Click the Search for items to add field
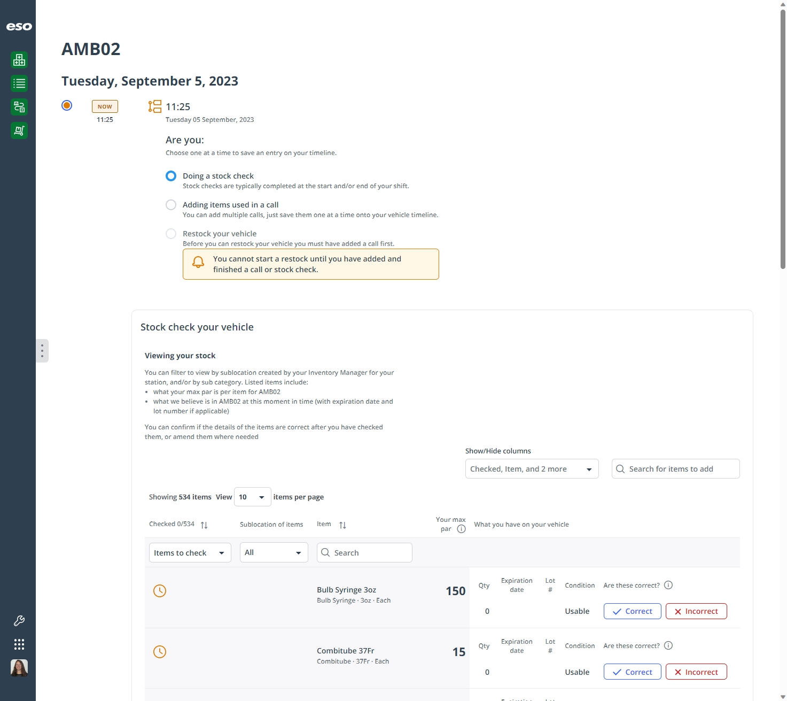The width and height of the screenshot is (787, 701). (x=675, y=469)
